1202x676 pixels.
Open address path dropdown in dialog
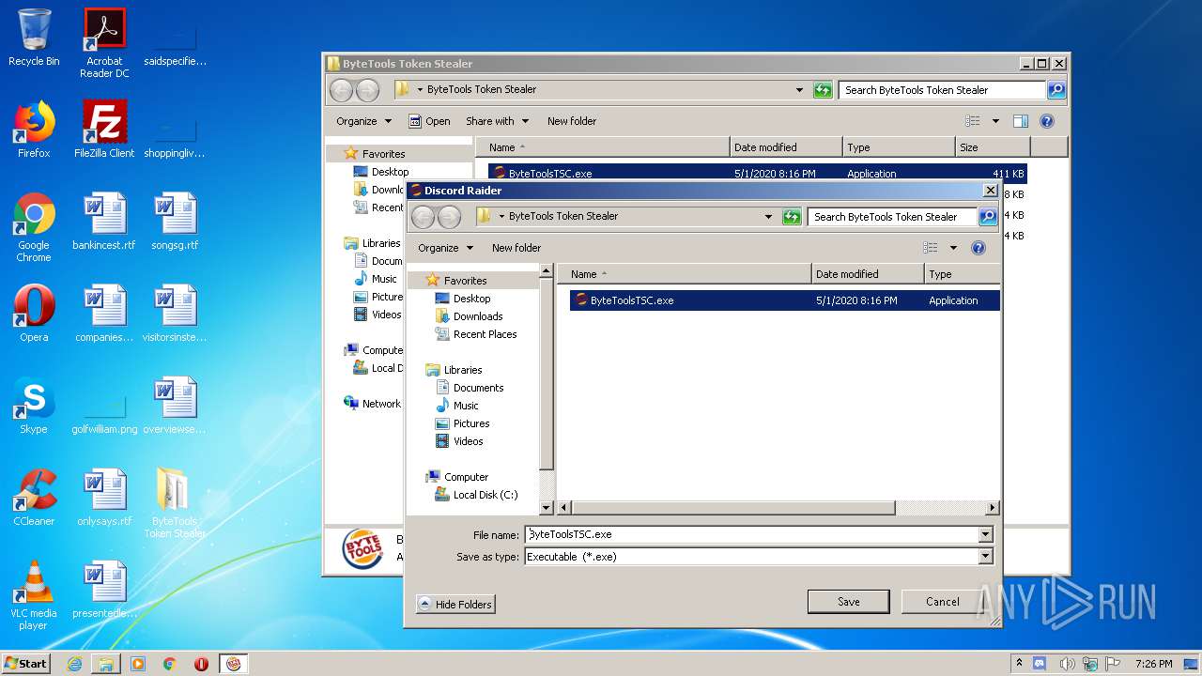769,217
